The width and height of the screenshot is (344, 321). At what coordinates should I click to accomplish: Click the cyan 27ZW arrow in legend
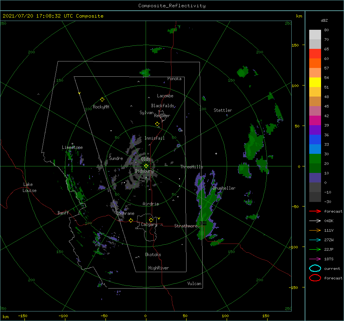[x=315, y=240]
